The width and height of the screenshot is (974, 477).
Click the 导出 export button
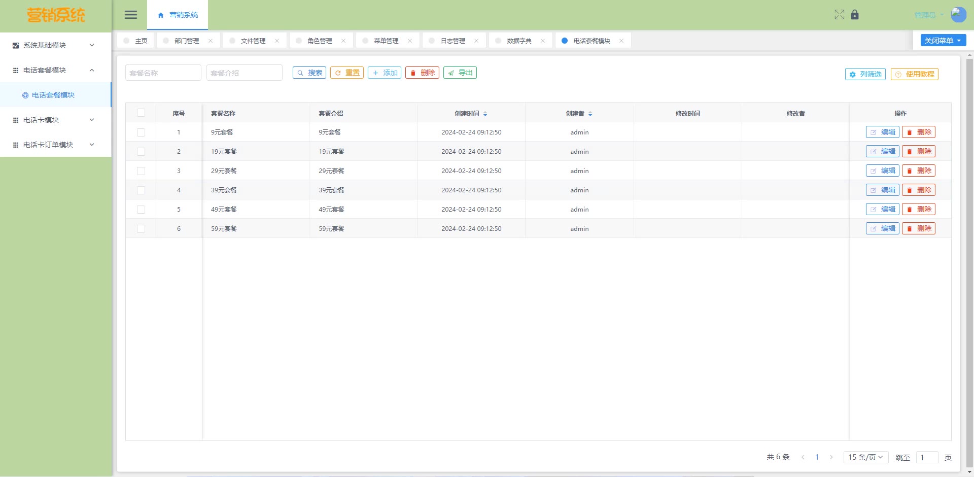[460, 73]
